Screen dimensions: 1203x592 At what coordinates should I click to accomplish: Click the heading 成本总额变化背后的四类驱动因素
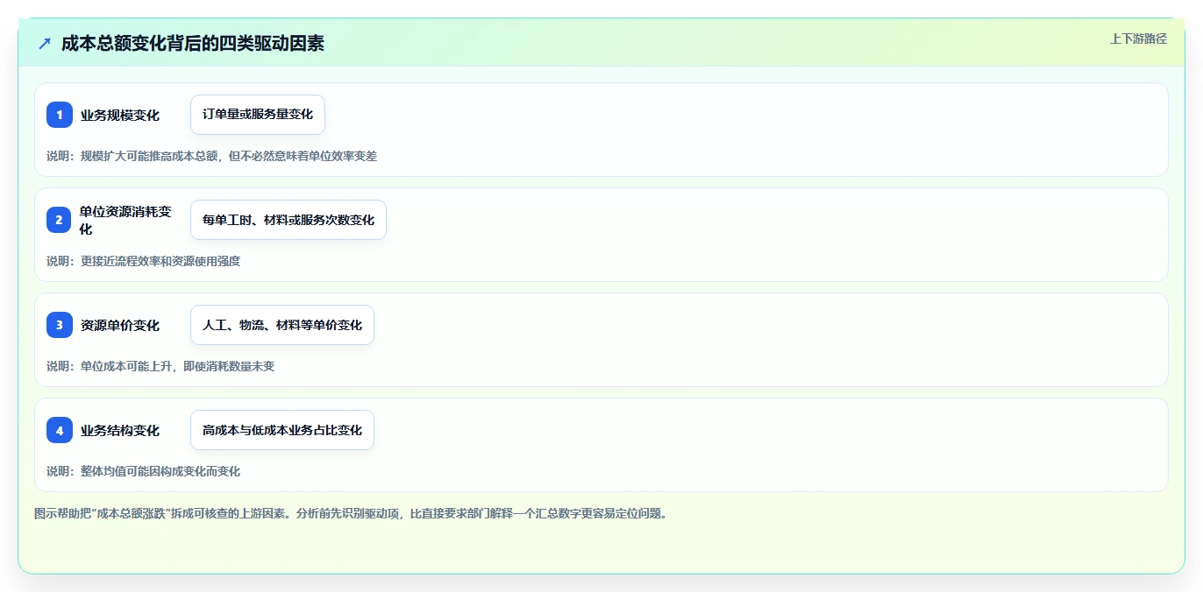point(193,43)
